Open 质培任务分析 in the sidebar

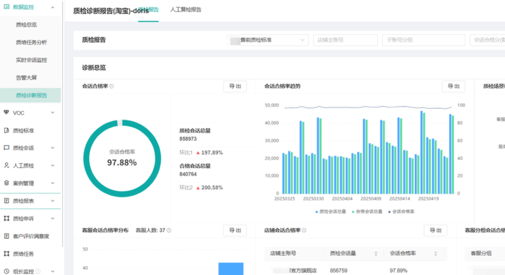point(31,42)
